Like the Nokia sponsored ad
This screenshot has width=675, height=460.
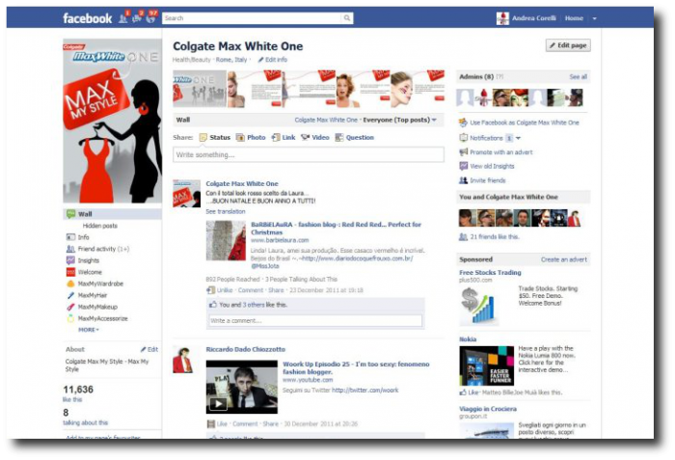473,392
